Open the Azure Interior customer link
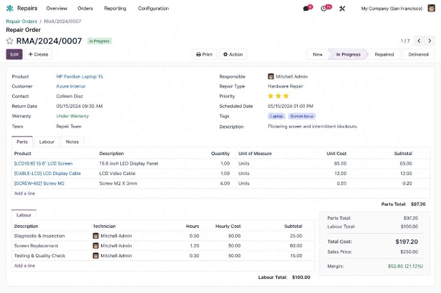The width and height of the screenshot is (441, 293). [71, 86]
